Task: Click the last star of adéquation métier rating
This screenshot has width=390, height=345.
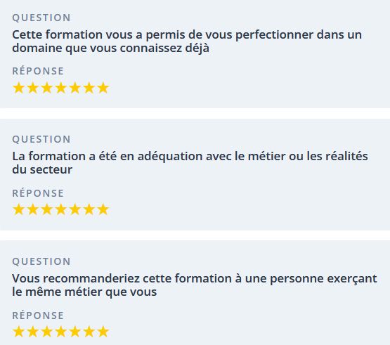Action: coord(103,209)
